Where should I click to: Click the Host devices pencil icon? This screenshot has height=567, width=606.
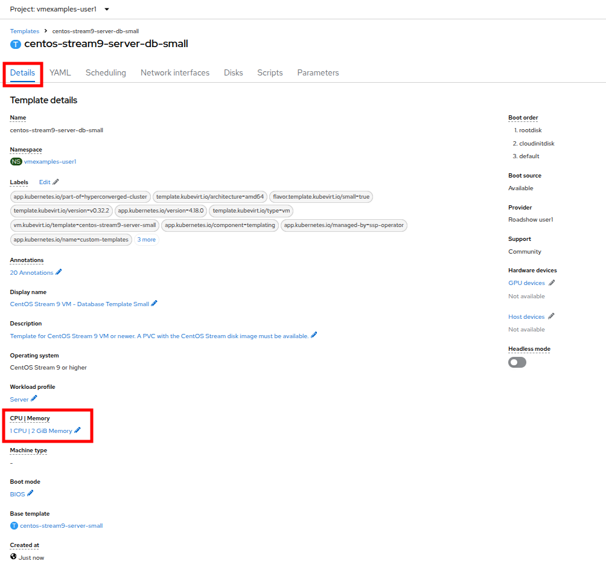(x=551, y=316)
